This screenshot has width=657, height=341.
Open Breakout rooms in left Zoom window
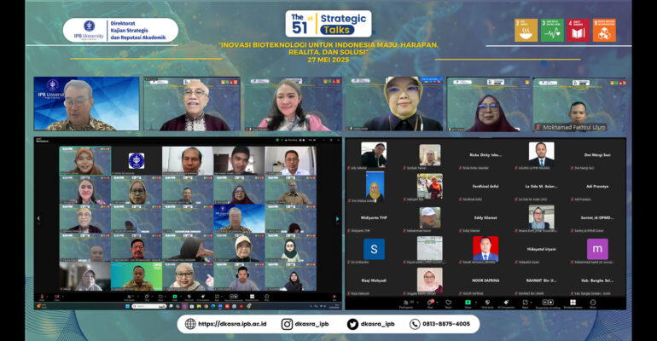click(252, 298)
